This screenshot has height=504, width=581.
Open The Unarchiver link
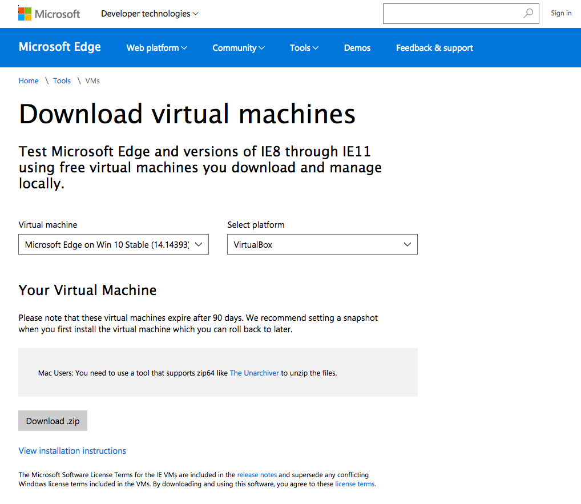click(x=254, y=373)
